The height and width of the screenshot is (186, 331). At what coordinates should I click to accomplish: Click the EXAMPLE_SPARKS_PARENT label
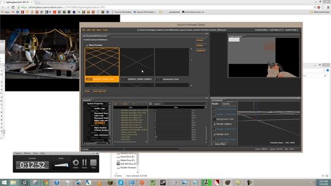[x=140, y=79]
